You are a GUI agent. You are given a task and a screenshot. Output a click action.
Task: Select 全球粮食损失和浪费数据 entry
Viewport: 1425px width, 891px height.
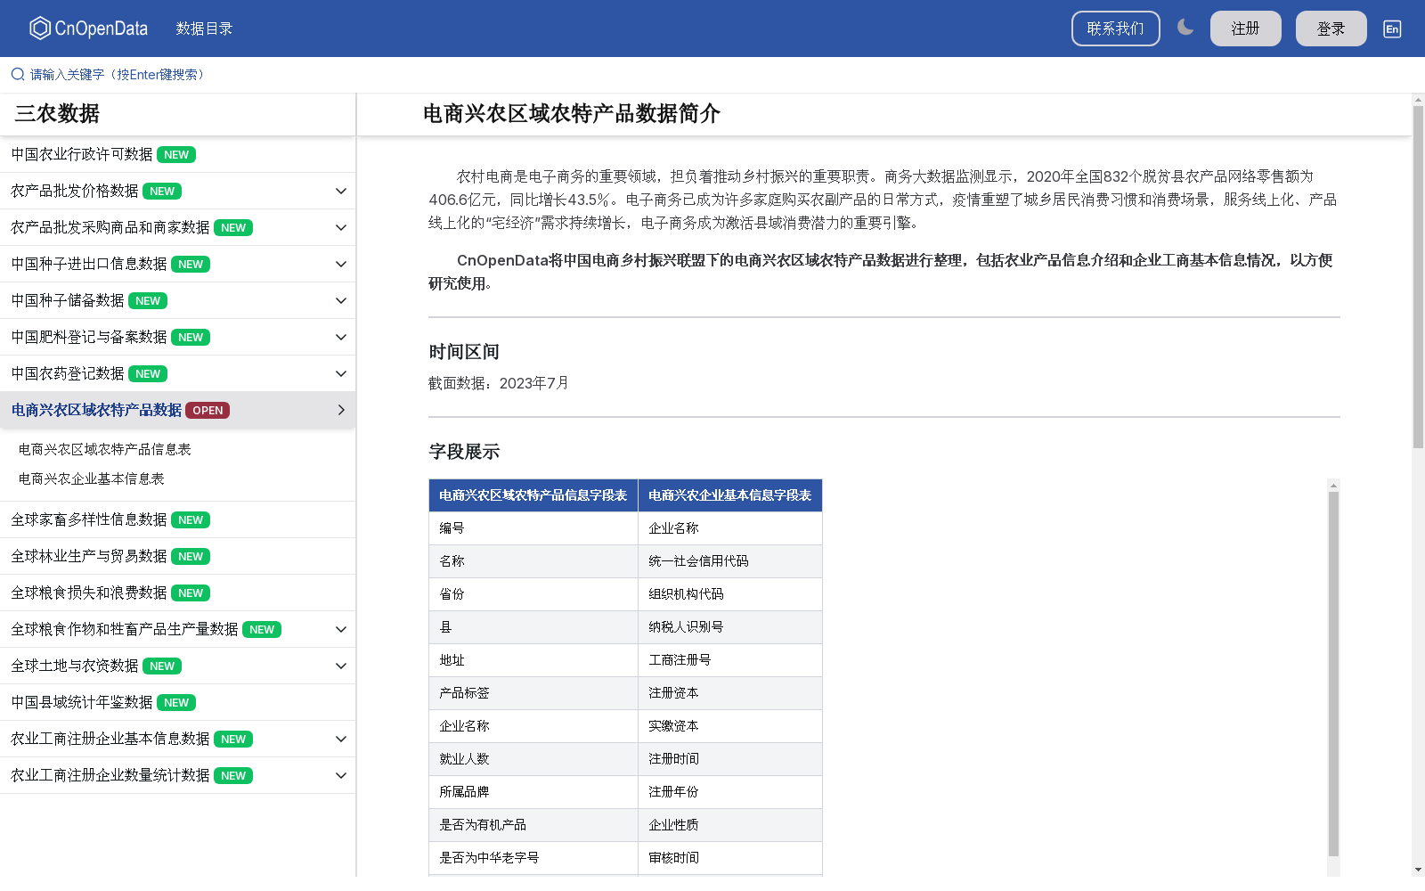tap(177, 593)
